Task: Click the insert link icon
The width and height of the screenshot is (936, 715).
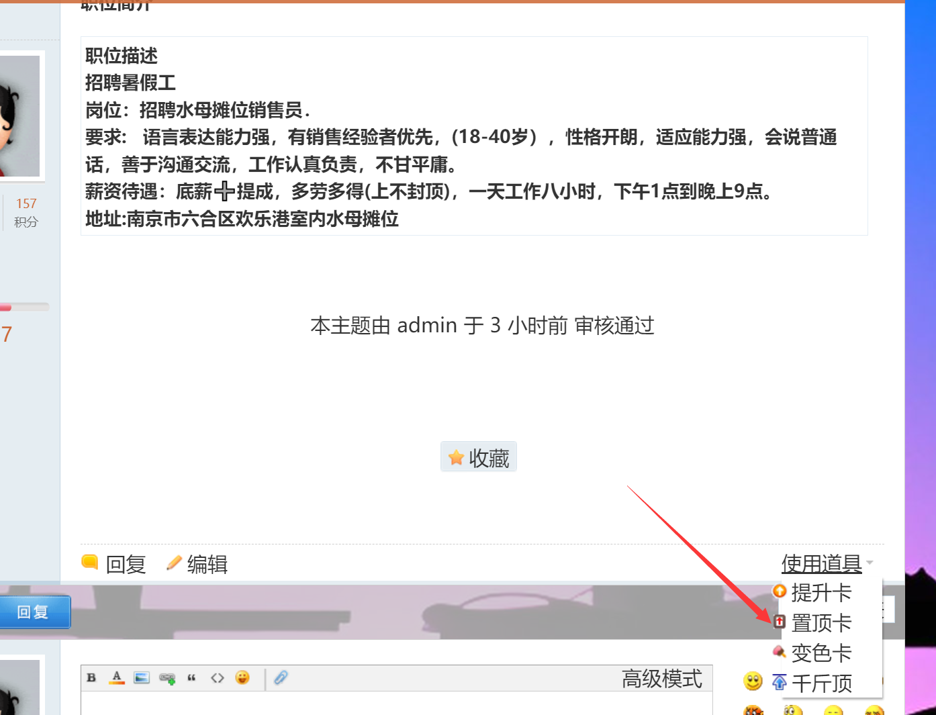Action: point(167,678)
